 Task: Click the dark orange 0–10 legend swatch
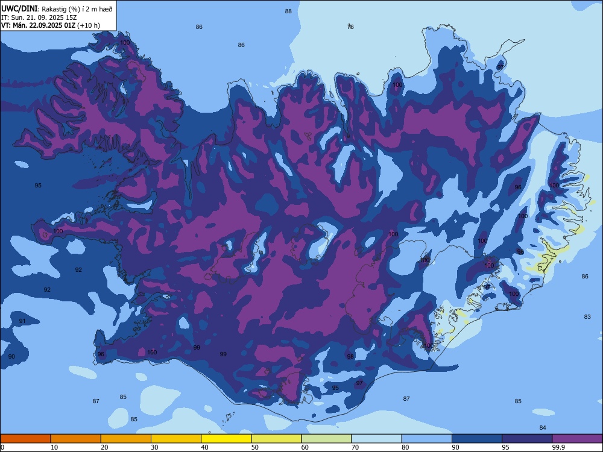pyautogui.click(x=25, y=439)
